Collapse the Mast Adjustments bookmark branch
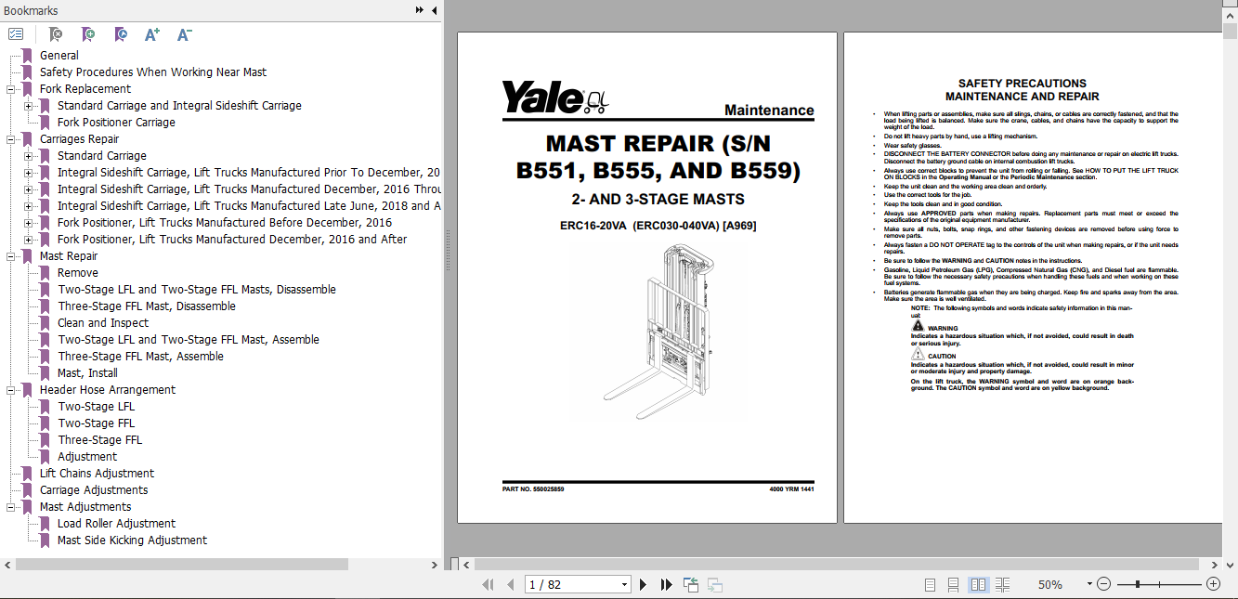 [x=11, y=507]
